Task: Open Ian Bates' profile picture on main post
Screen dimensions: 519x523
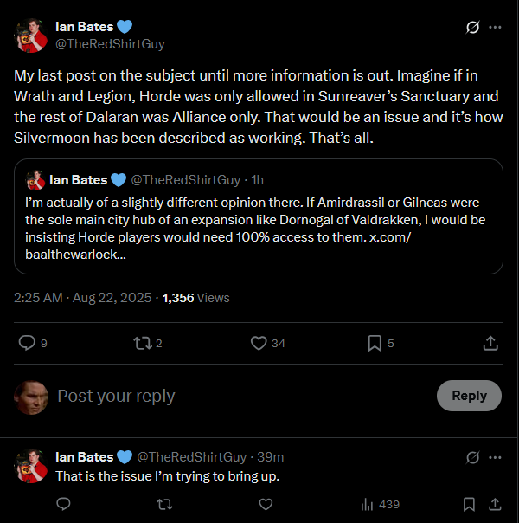Action: (31, 35)
